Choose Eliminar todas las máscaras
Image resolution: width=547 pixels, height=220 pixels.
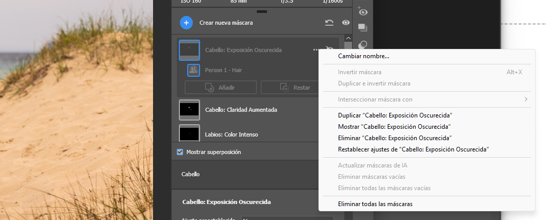click(x=375, y=204)
